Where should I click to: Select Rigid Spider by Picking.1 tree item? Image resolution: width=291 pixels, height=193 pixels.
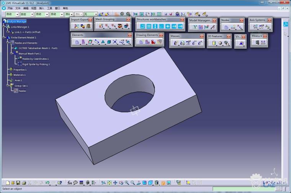(x=36, y=64)
